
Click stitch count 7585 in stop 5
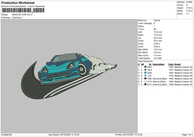click(149, 79)
